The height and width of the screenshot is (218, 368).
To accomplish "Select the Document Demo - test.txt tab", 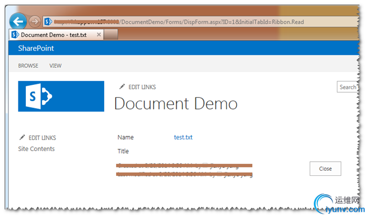I will click(56, 35).
